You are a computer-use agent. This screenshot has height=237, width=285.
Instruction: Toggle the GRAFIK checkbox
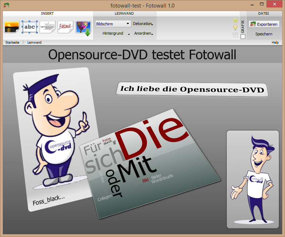point(243,36)
